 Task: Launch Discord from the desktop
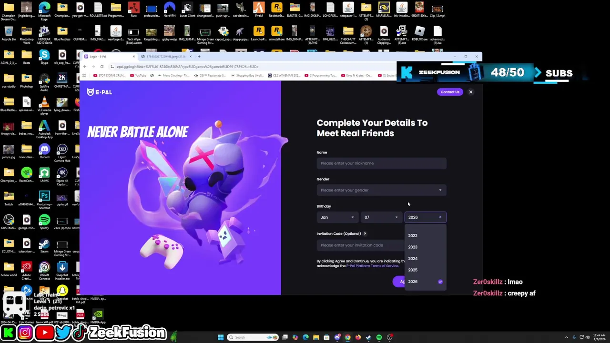tap(44, 151)
